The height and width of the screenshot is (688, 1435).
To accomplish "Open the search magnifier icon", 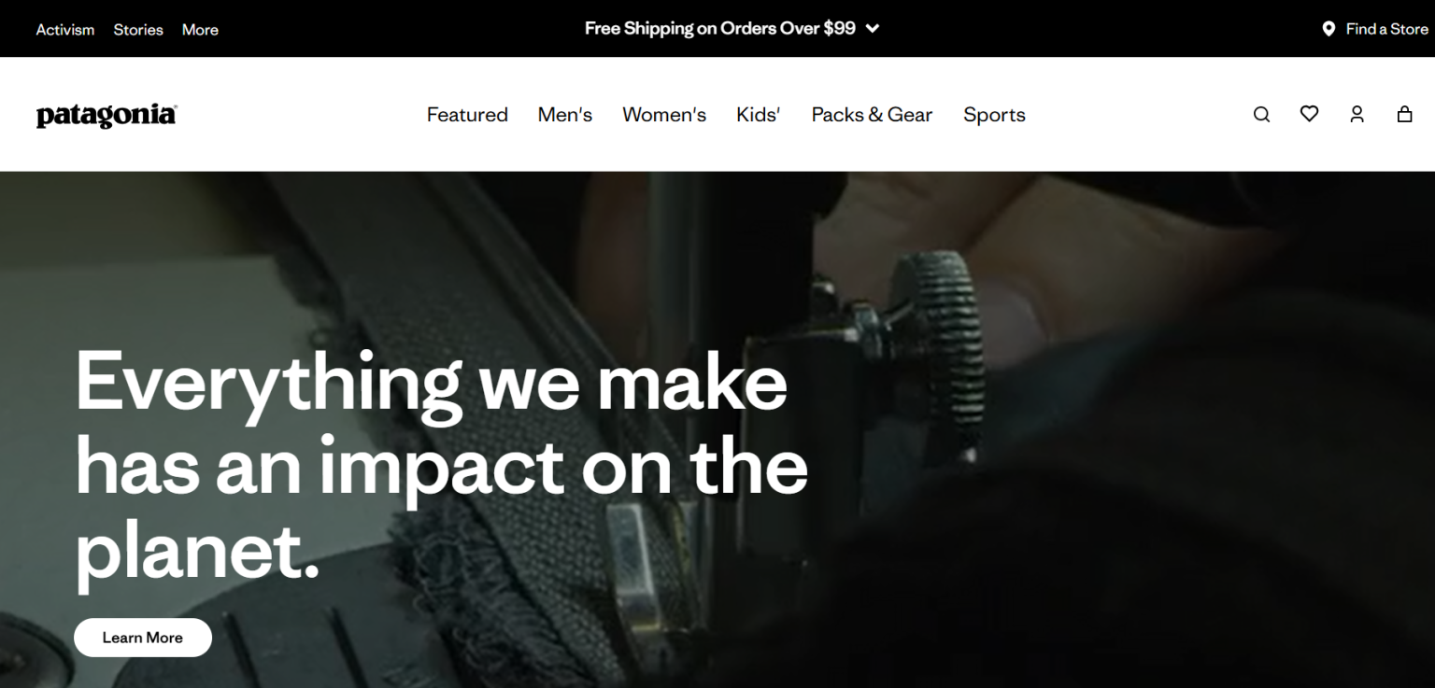I will click(1261, 115).
